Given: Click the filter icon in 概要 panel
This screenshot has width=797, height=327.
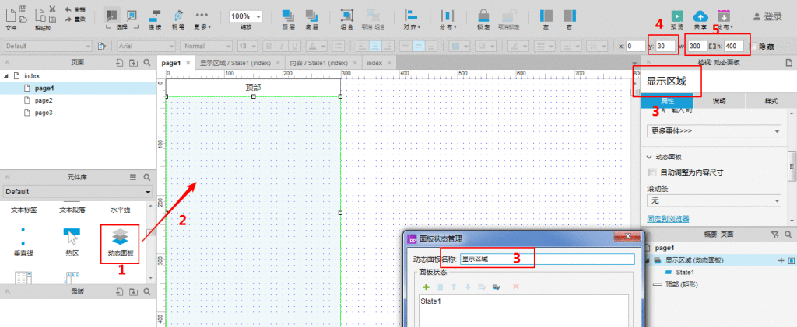Looking at the screenshot, I should click(775, 235).
